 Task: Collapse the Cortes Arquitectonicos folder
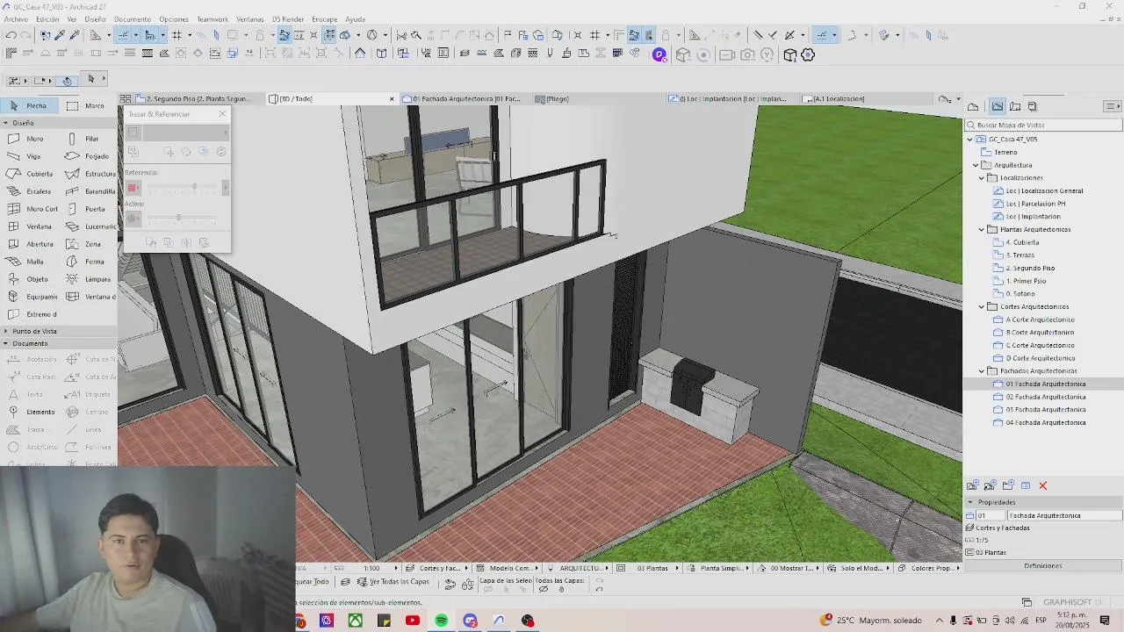click(x=982, y=307)
